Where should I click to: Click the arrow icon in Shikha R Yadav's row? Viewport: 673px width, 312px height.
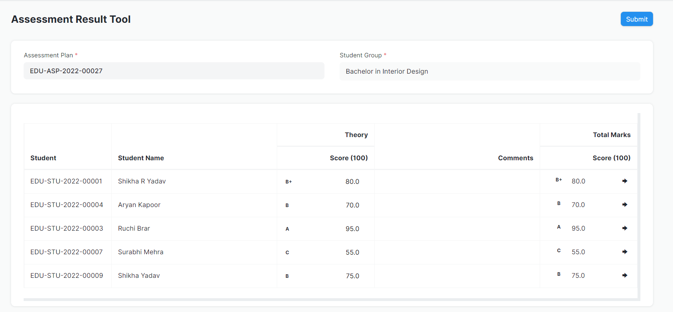(624, 181)
